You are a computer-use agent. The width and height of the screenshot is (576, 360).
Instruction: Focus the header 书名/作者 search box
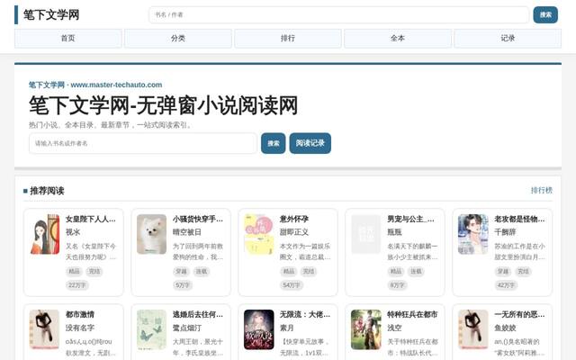point(338,14)
